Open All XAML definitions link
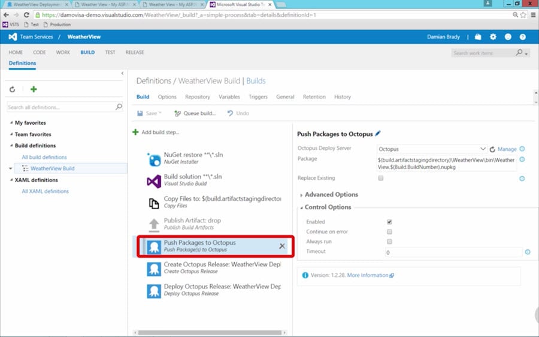 pyautogui.click(x=46, y=191)
